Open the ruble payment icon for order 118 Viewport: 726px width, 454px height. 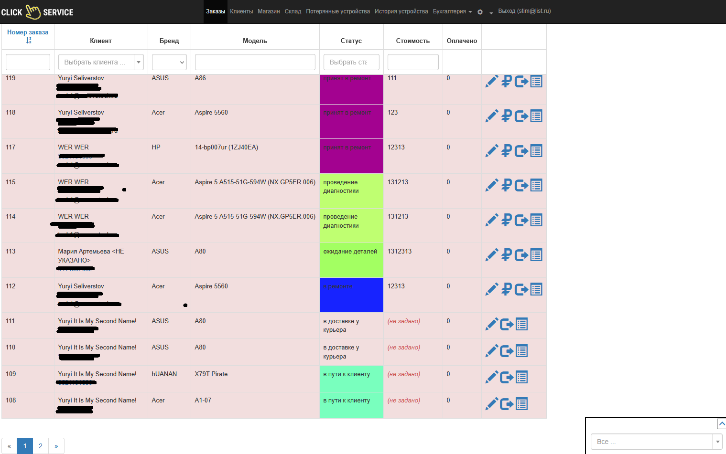coord(507,116)
